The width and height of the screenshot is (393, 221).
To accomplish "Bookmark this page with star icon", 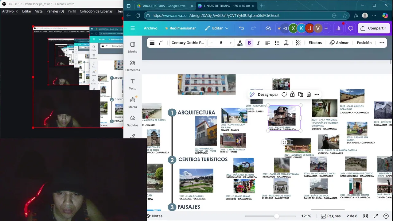I will (x=344, y=16).
